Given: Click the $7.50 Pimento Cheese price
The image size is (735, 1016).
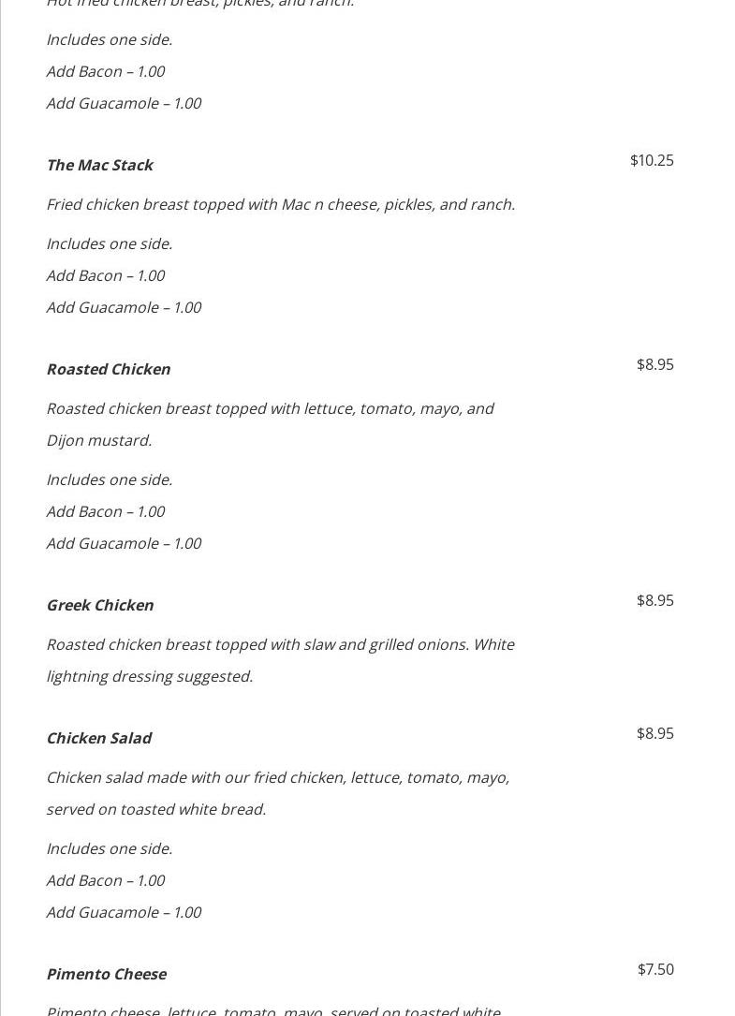Looking at the screenshot, I should coord(655,969).
